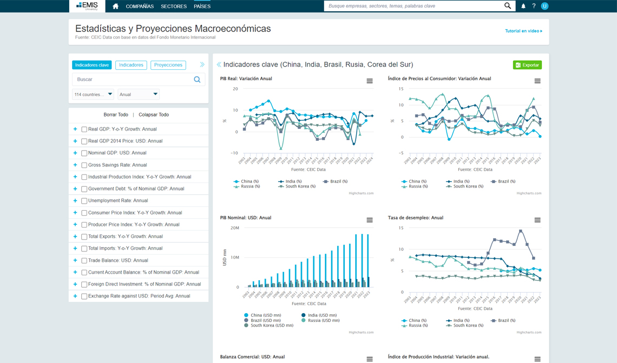
Task: Toggle India series in PIB Real legend
Action: coord(290,181)
